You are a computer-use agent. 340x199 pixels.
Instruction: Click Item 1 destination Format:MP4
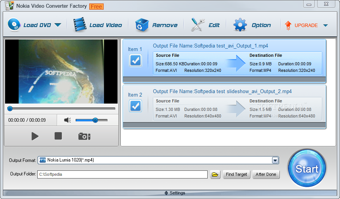point(260,70)
